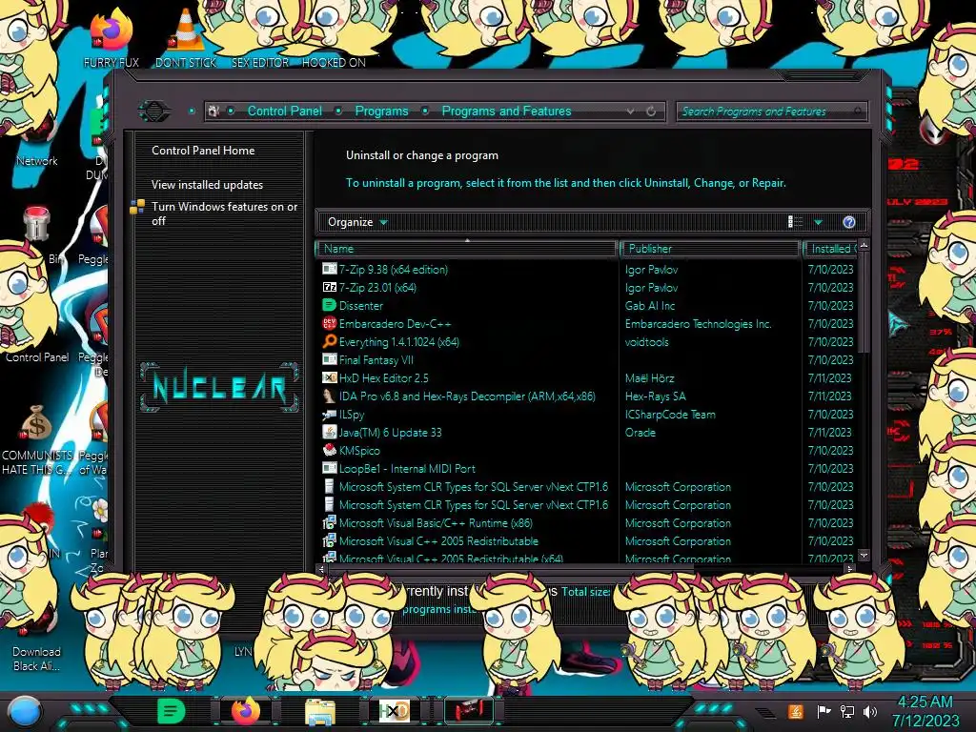Open the COMMUNISTS HATE THIS money bag shortcut

(37, 439)
